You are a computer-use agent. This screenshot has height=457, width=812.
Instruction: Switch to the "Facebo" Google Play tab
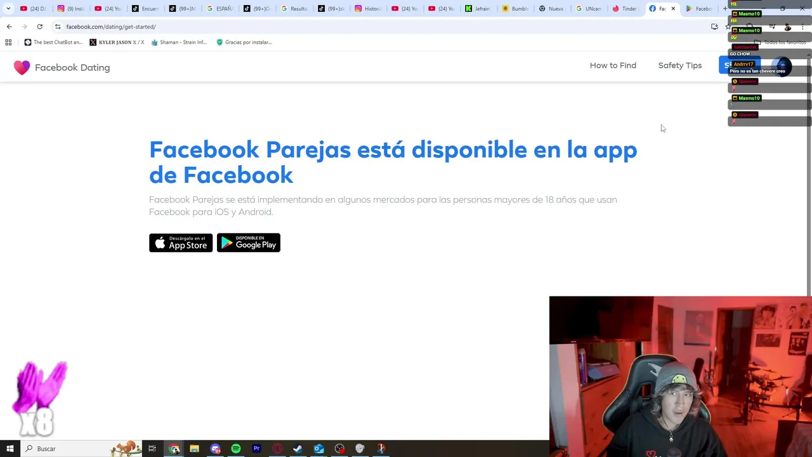(x=699, y=9)
